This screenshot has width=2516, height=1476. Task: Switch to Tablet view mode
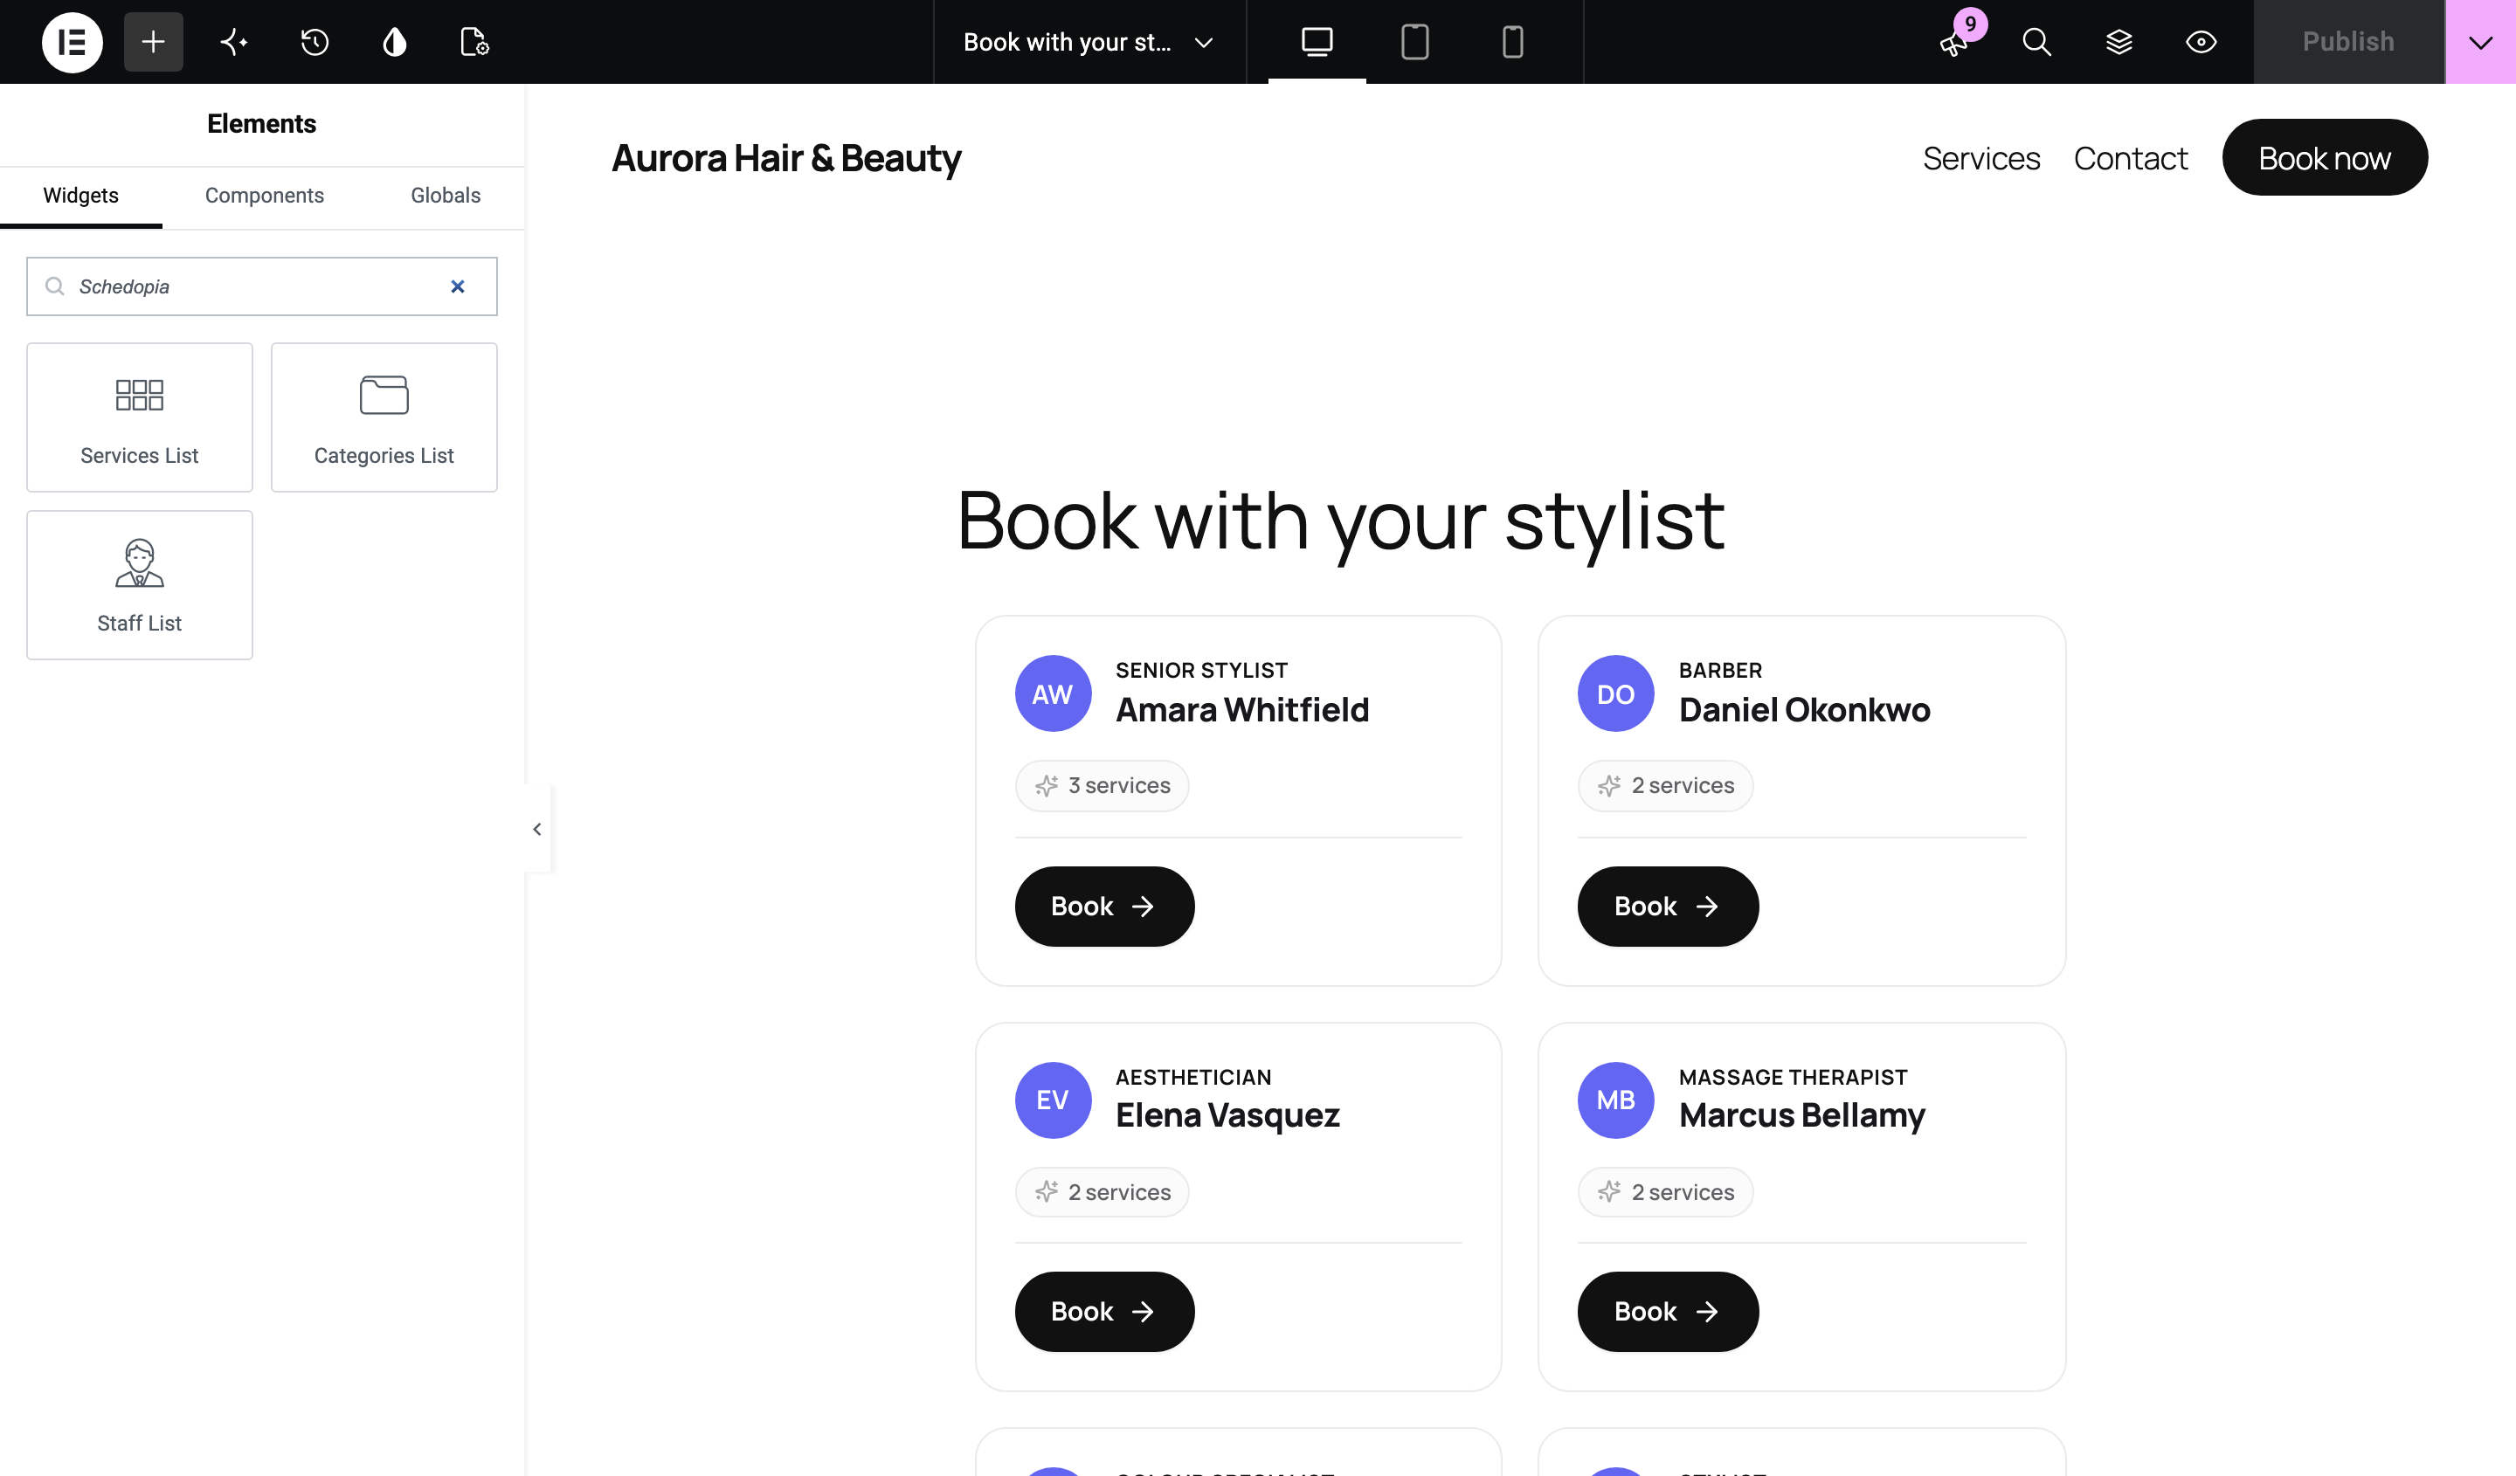coord(1414,42)
